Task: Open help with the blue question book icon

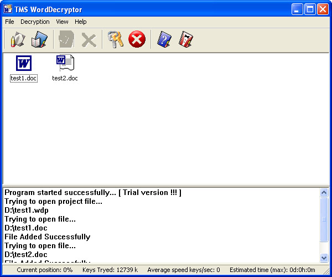Action: pos(164,39)
